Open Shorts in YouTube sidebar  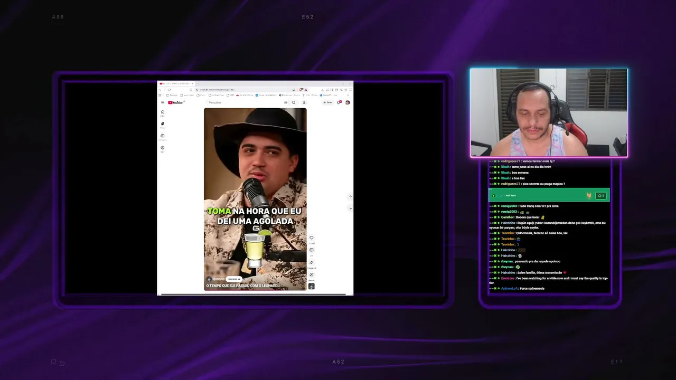coord(163,125)
